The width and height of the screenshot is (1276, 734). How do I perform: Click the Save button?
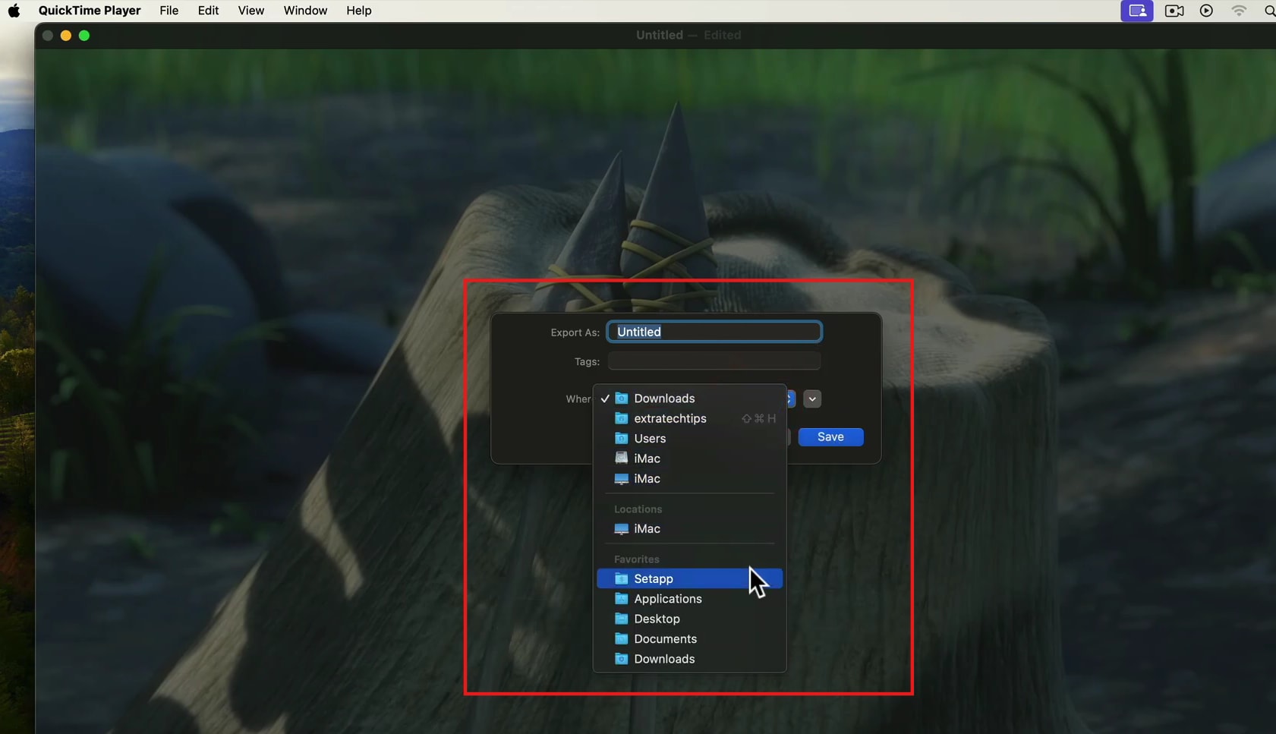coord(830,436)
